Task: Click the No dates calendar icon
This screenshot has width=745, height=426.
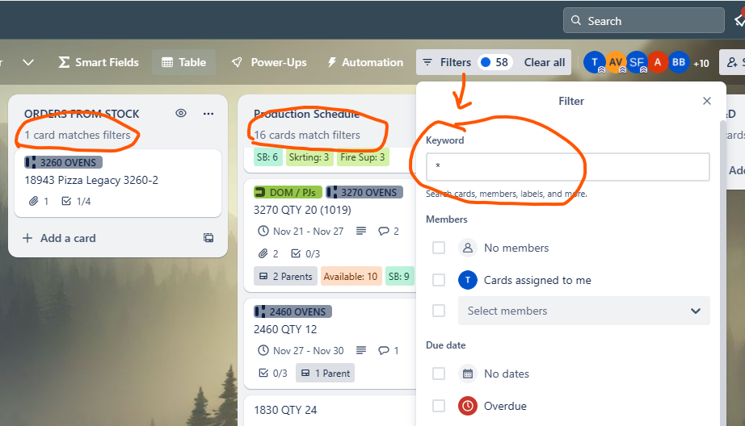Action: [x=468, y=374]
